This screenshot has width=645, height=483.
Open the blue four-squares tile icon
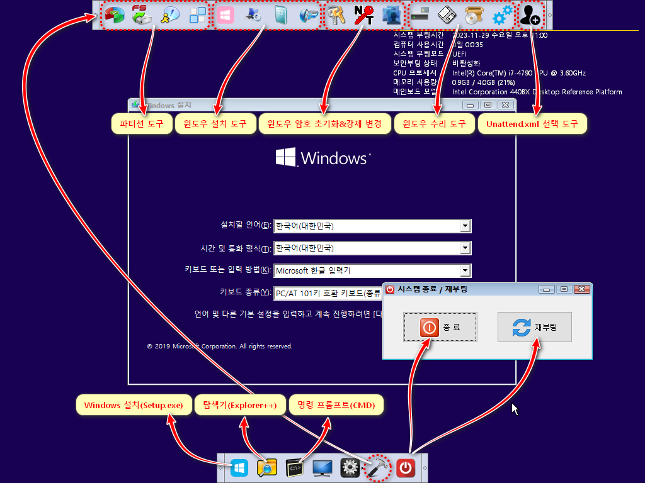(x=197, y=15)
